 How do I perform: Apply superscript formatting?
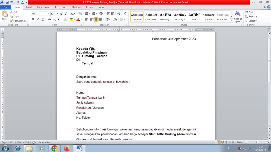pos(59,19)
